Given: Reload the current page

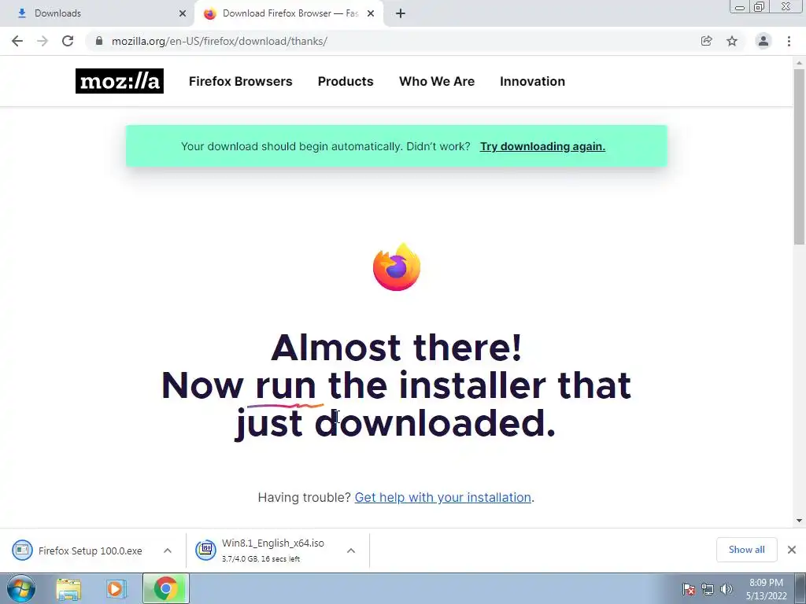Looking at the screenshot, I should click(x=68, y=41).
